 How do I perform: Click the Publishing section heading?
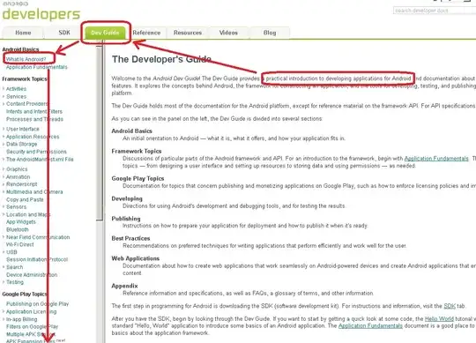tap(126, 219)
